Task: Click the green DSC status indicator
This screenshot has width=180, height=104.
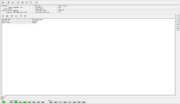Action: tap(25, 102)
